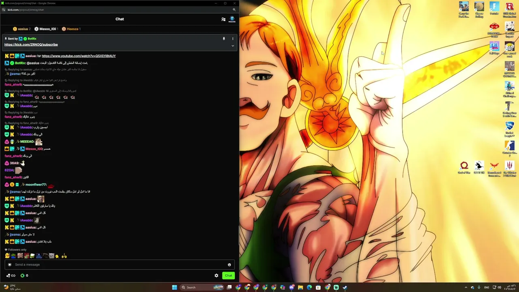Send message with green Chat button

[x=228, y=275]
